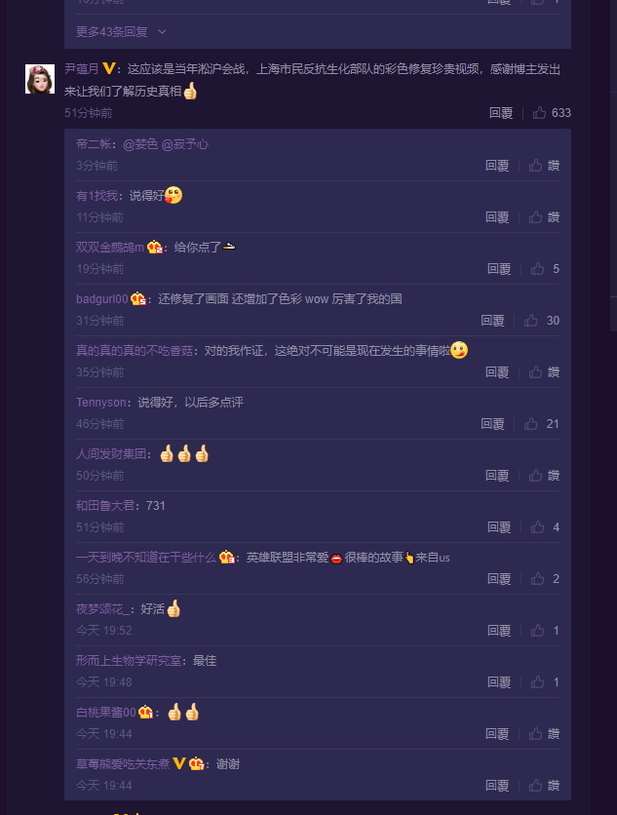Like 形而上生物学研究室's reply
617x815 pixels.
click(537, 682)
